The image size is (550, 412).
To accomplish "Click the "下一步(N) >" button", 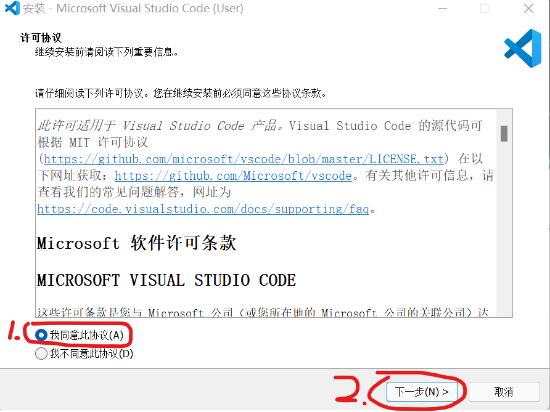I will pyautogui.click(x=422, y=391).
